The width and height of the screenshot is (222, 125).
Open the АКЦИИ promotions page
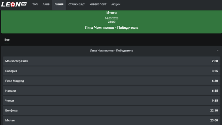(116, 4)
